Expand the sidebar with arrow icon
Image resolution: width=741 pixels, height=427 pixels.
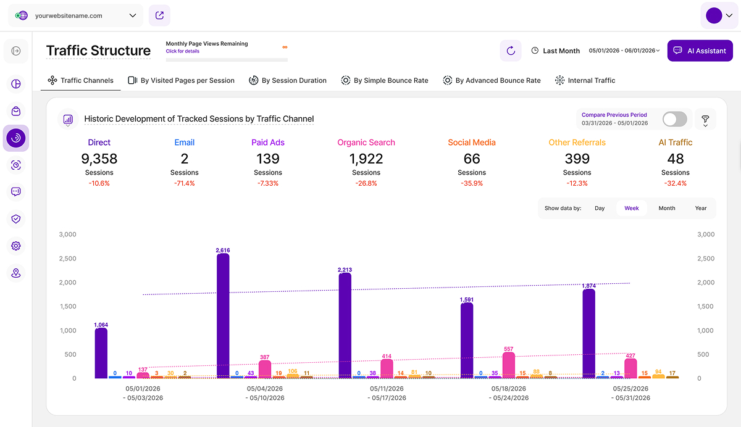tap(16, 51)
